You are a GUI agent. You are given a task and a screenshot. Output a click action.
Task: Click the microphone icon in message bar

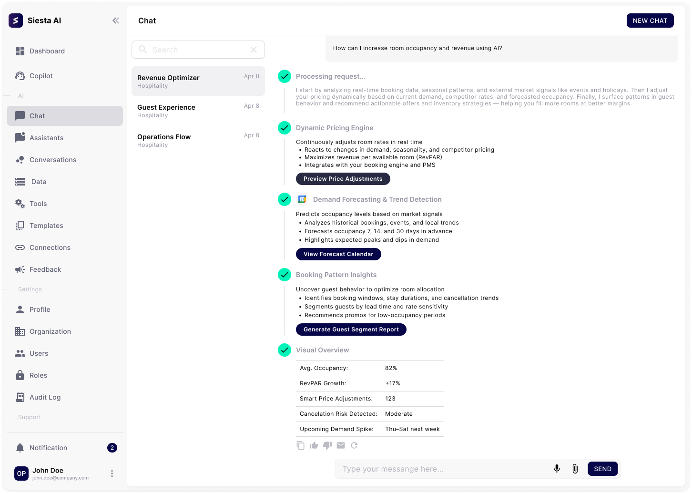pyautogui.click(x=557, y=469)
